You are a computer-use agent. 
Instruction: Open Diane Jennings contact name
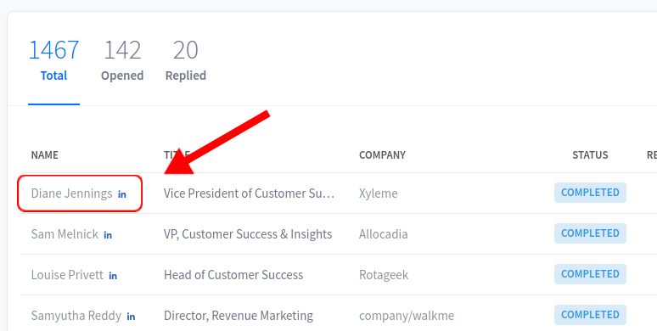[71, 194]
